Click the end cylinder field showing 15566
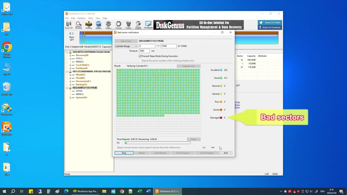The width and height of the screenshot is (347, 195). (x=168, y=46)
